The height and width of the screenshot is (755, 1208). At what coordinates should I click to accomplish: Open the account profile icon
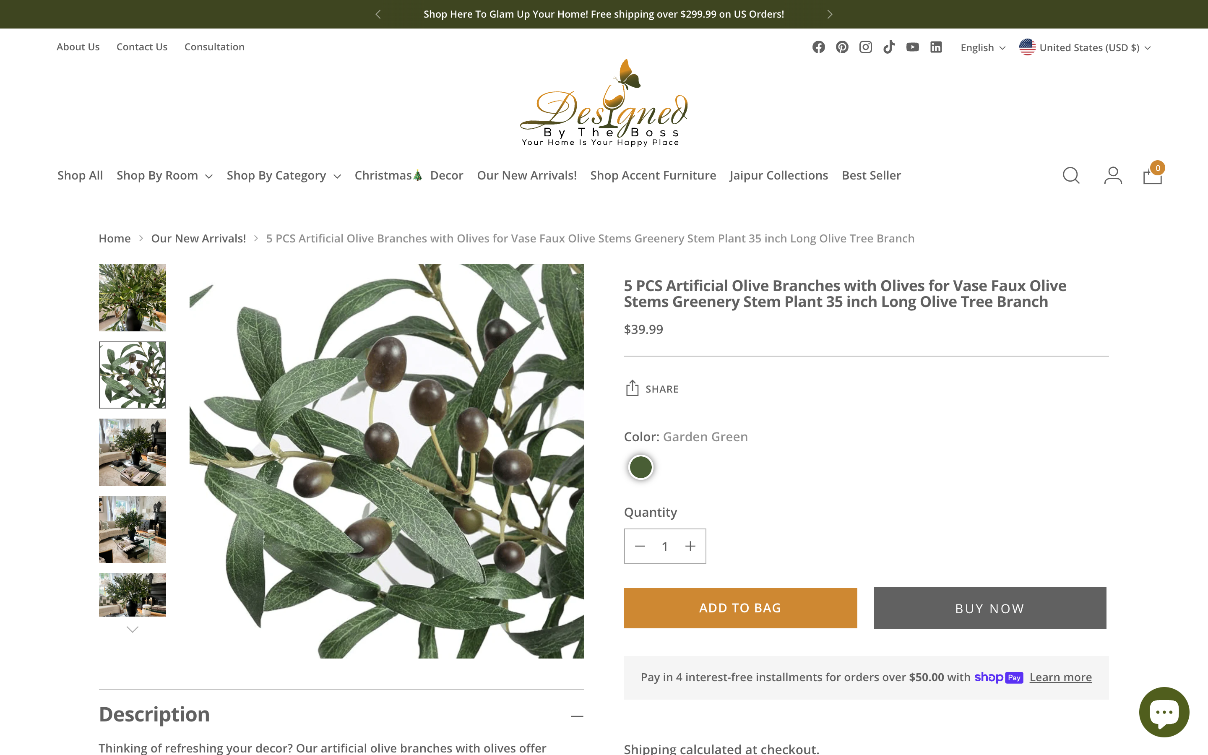[1113, 175]
